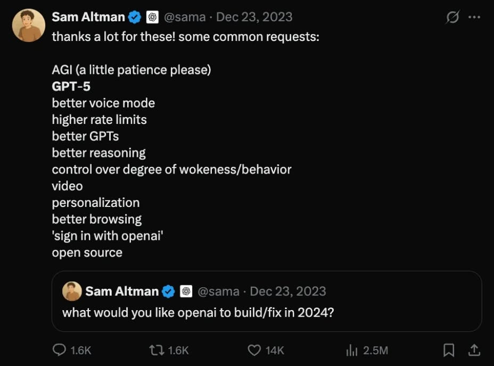The image size is (494, 366).
Task: Click the 2.5M views count
Action: click(x=375, y=350)
